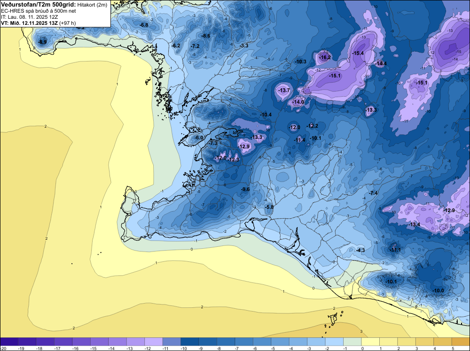
Task: Click the '-3.3' temperature value
Action: [244, 46]
